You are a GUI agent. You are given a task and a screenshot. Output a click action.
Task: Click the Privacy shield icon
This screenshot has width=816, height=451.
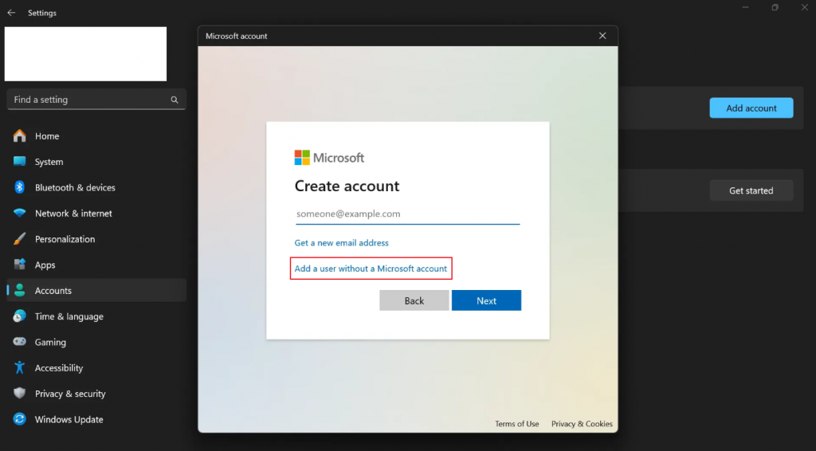tap(20, 394)
